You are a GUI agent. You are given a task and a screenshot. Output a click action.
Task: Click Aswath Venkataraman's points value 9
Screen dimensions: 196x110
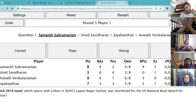(x=88, y=78)
